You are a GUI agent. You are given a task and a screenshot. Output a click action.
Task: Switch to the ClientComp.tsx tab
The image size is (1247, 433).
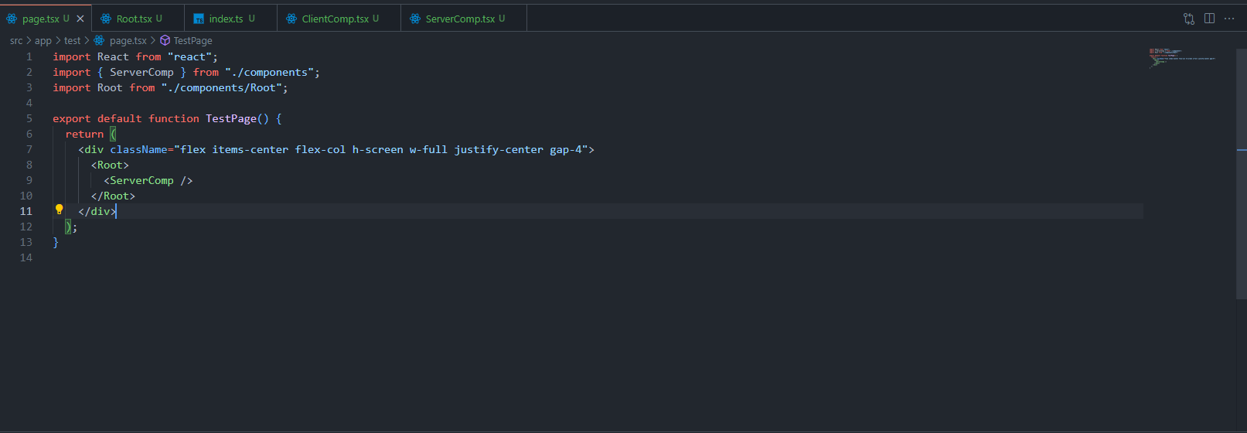coord(335,19)
